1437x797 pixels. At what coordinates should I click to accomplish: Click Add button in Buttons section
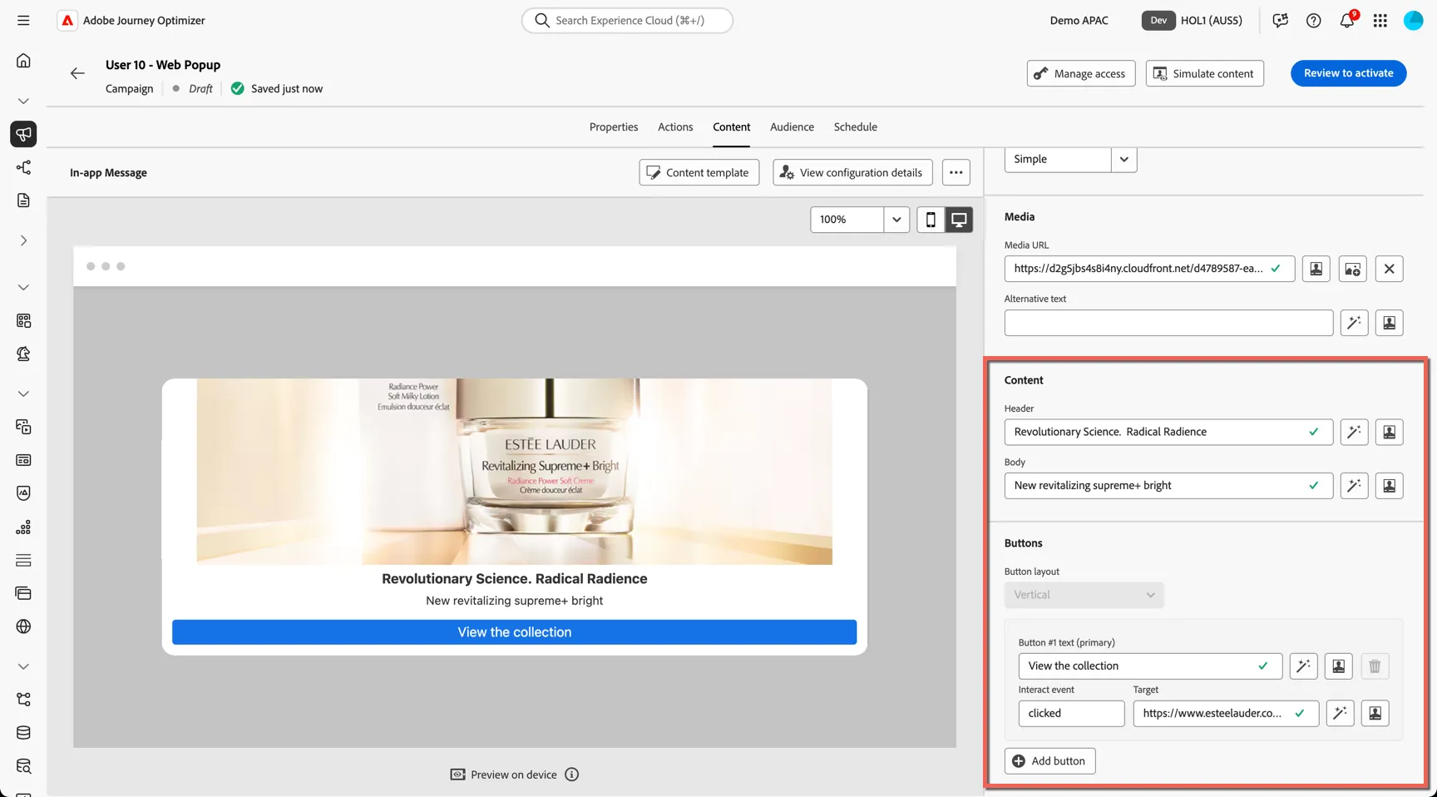(x=1049, y=761)
